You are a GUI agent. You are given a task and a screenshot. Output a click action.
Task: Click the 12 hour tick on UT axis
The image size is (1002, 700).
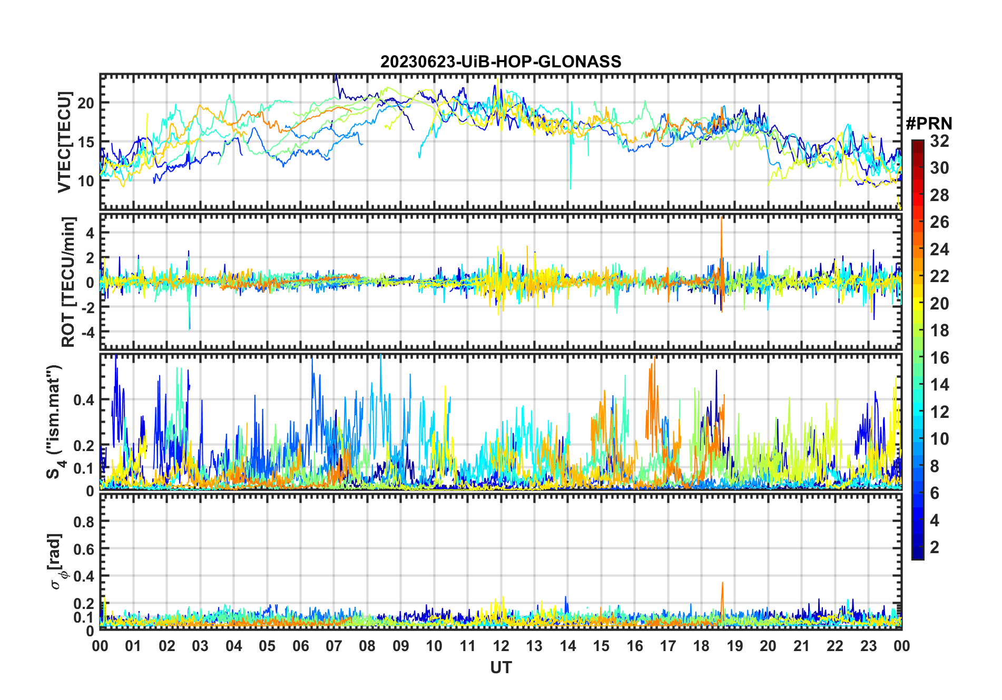[x=501, y=646]
